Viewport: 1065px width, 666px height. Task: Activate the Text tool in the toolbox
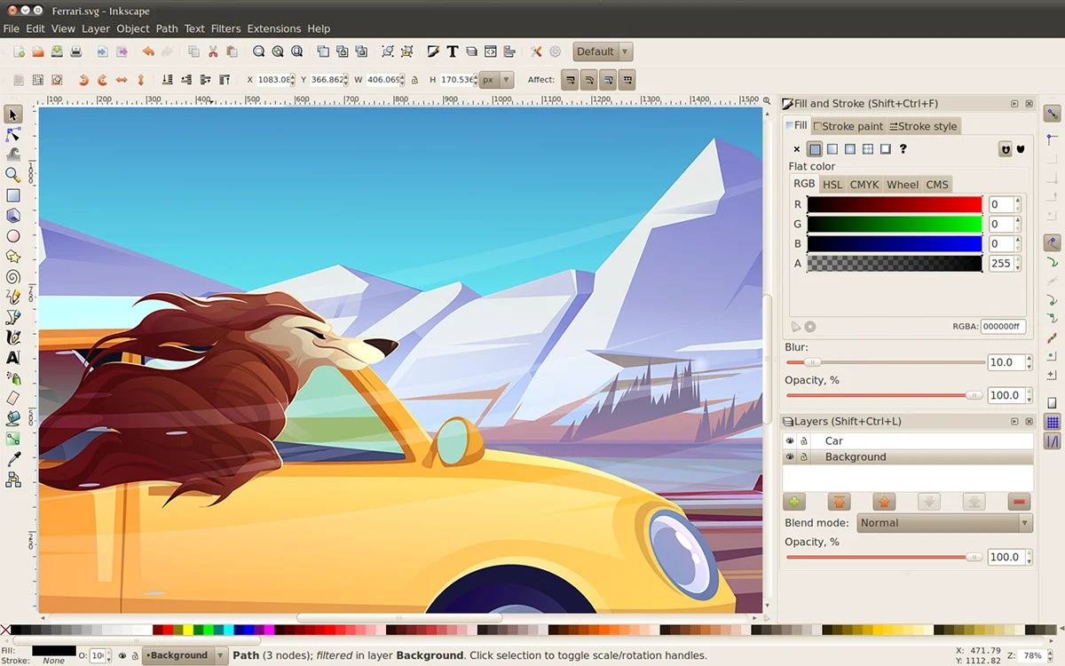tap(13, 358)
